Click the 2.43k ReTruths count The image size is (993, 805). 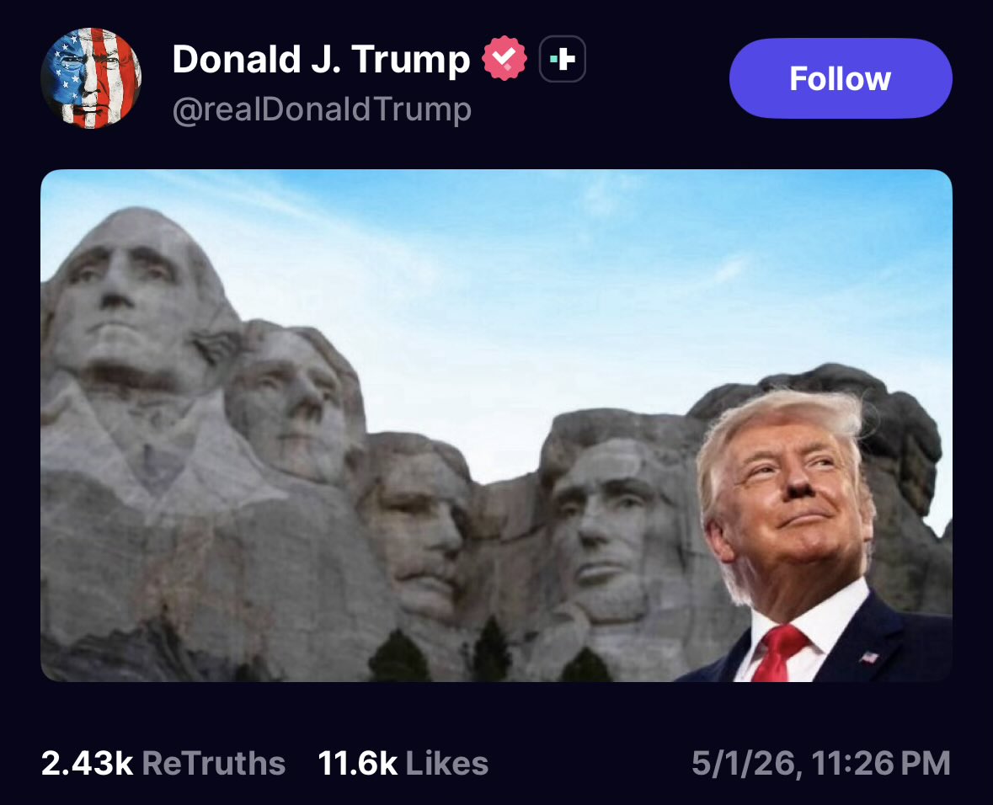click(87, 763)
